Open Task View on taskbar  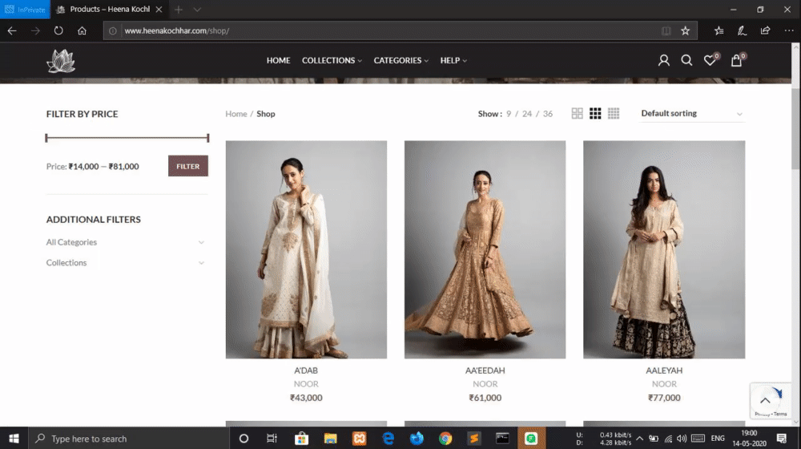coord(272,439)
